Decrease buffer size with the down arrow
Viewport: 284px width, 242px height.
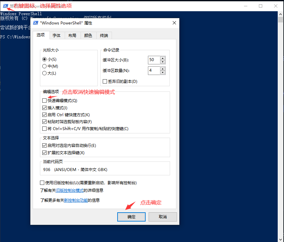tap(162, 62)
